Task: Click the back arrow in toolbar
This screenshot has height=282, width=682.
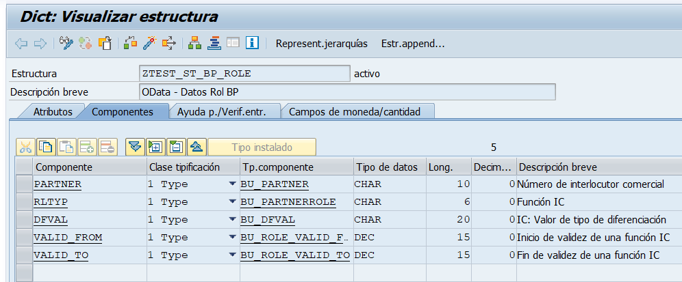Action: (21, 44)
